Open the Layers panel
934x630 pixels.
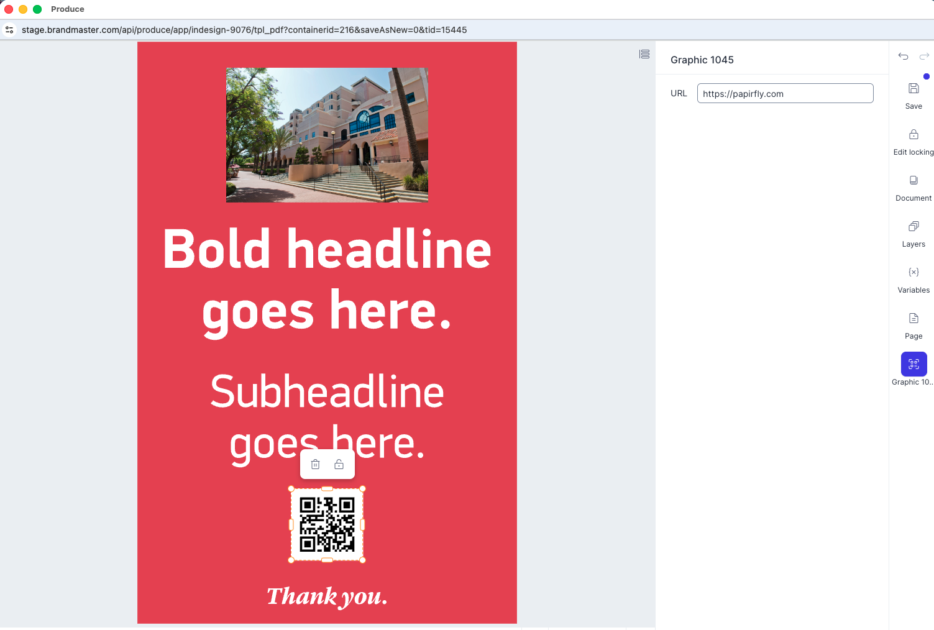913,234
